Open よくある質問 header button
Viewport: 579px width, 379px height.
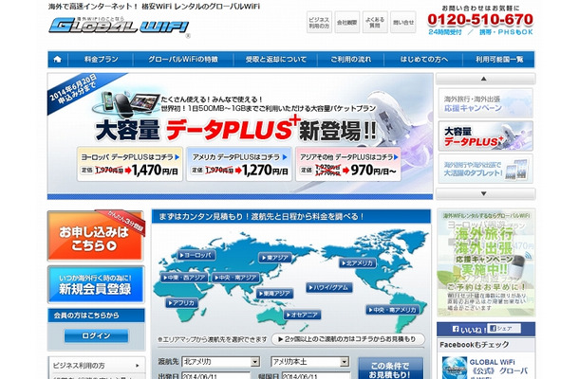coord(375,23)
